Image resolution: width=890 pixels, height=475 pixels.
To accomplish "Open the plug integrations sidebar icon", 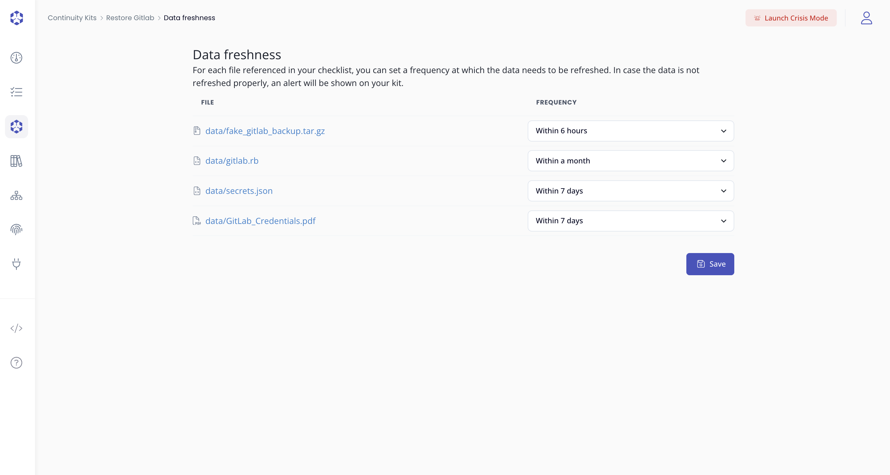I will tap(16, 264).
